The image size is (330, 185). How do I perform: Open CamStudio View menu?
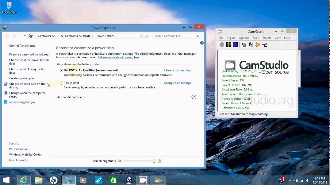[278, 38]
